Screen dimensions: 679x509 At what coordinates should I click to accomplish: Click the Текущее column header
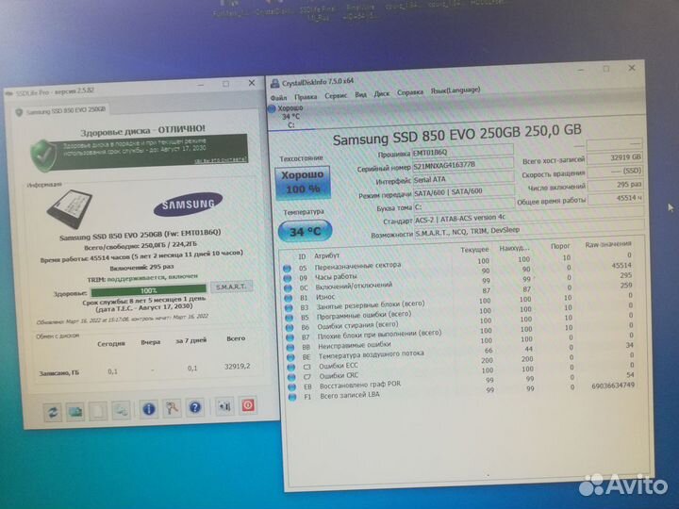pos(474,250)
